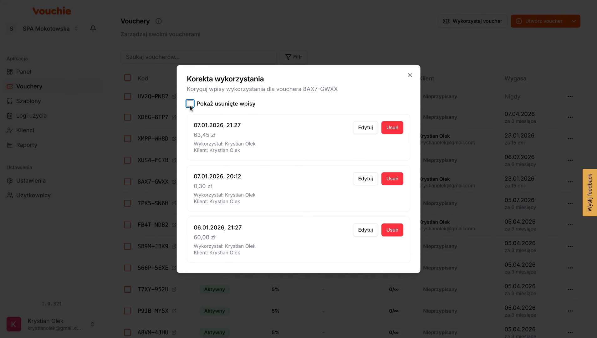Open external link icon for P9JB-MY5X
Viewport: 597px width, 338px height.
point(174,311)
